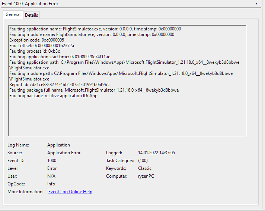Click the OpCode value Info

click(x=51, y=184)
